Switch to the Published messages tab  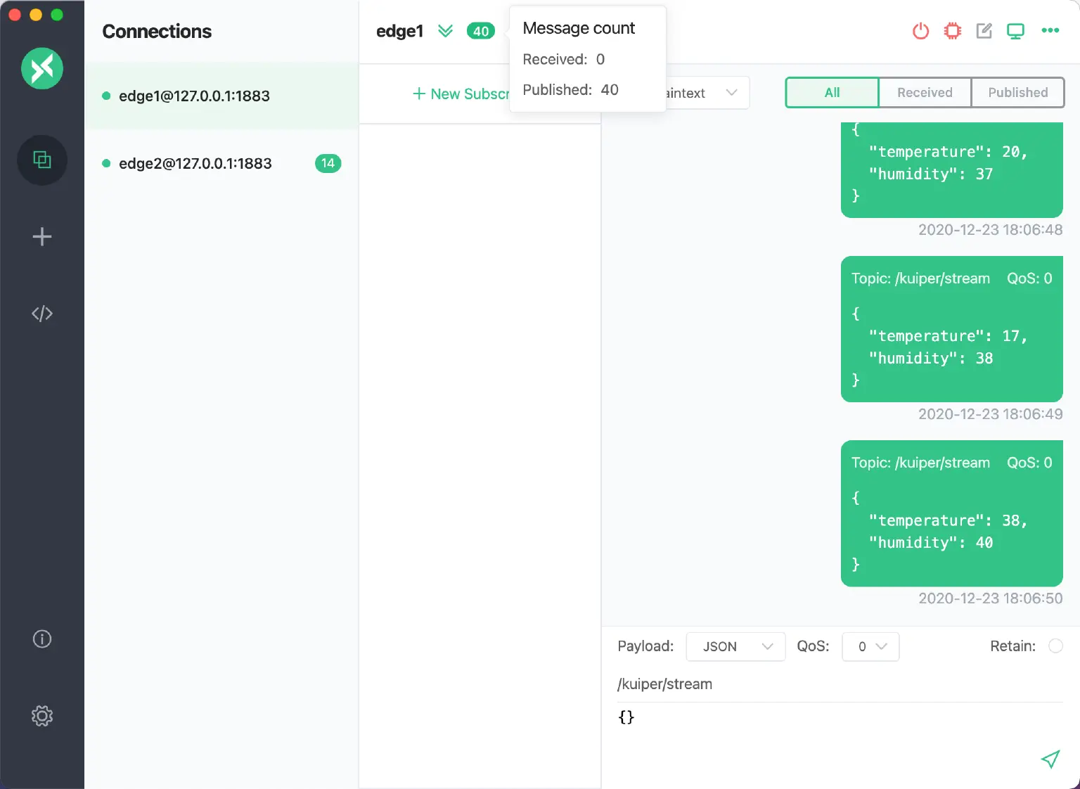tap(1017, 93)
